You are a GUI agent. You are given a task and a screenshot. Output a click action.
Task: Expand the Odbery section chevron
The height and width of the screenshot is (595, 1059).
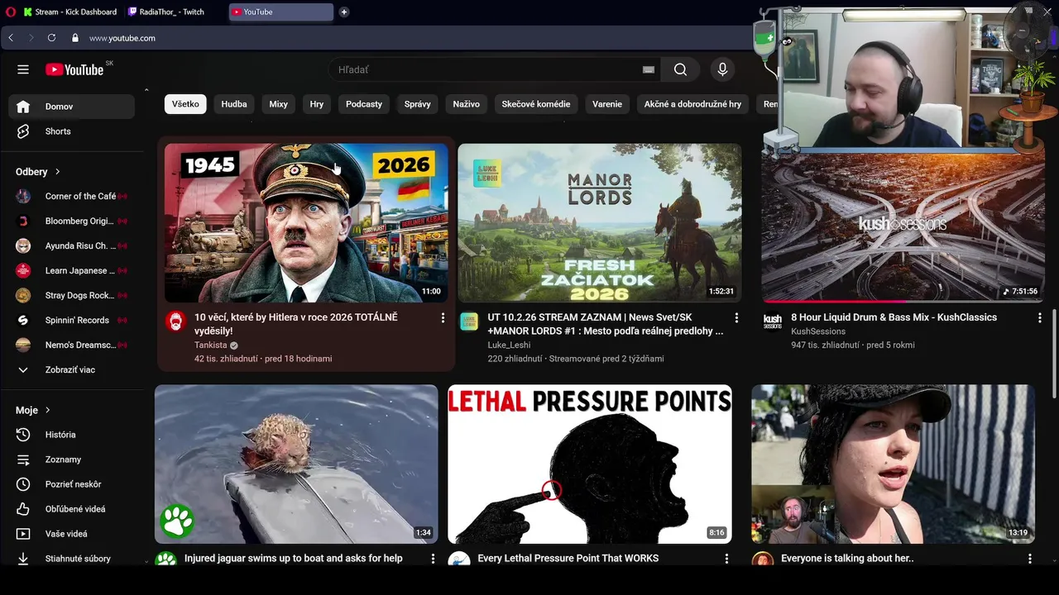point(58,172)
